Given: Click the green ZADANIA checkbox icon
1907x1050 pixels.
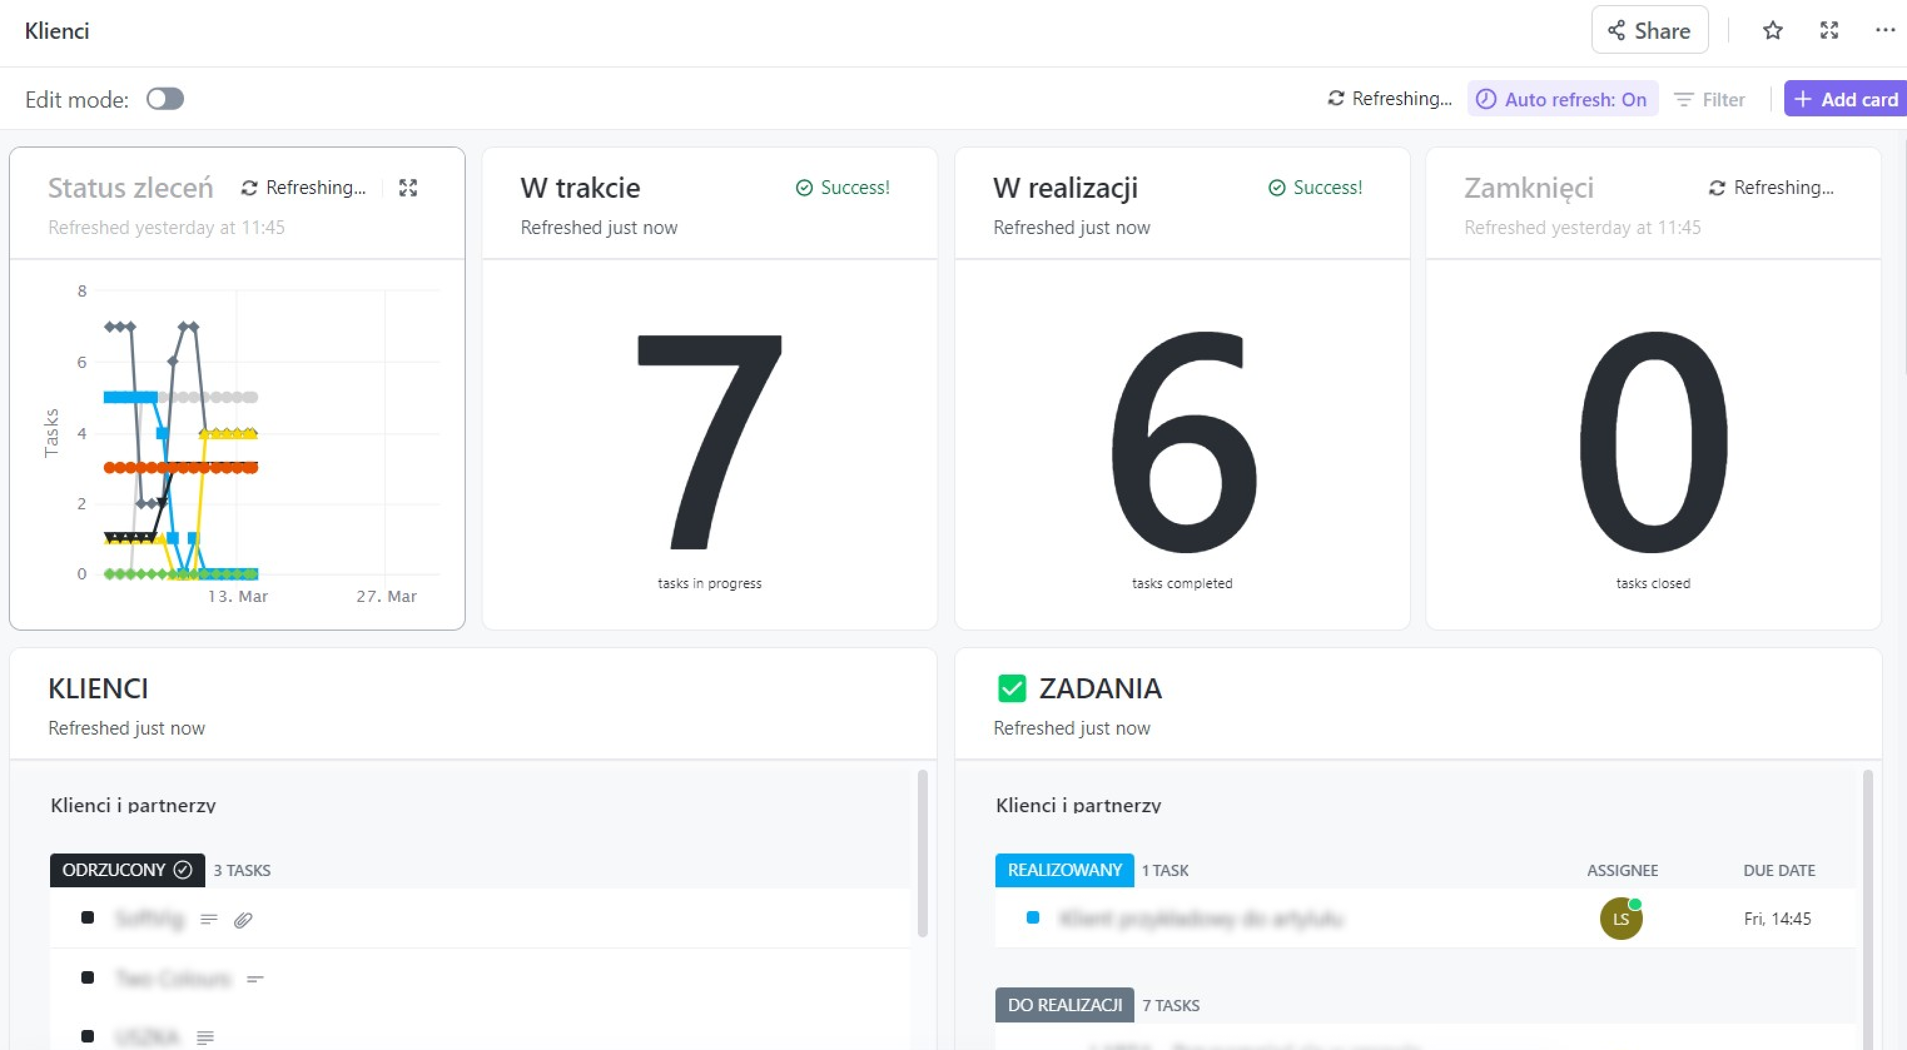Looking at the screenshot, I should click(1011, 688).
